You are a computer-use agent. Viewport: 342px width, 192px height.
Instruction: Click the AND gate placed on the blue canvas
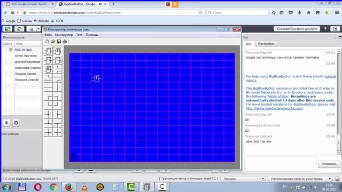click(x=97, y=78)
